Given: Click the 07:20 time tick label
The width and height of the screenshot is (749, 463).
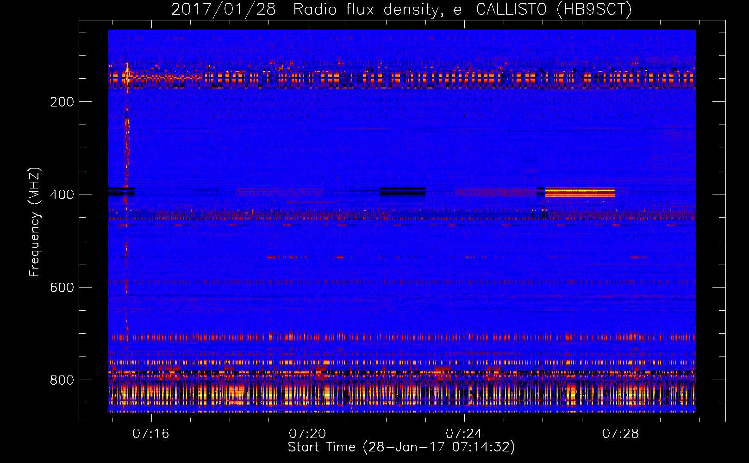Looking at the screenshot, I should point(307,434).
